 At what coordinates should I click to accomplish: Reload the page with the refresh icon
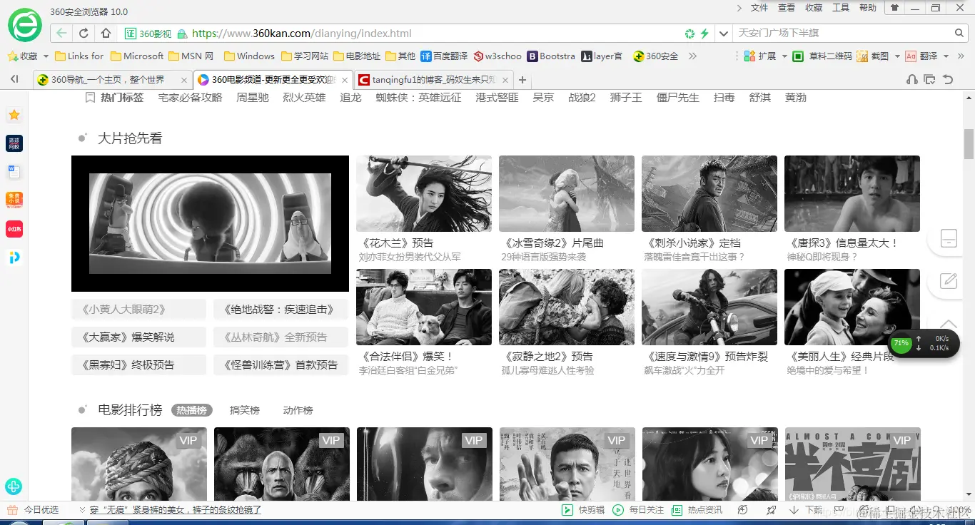pyautogui.click(x=84, y=34)
